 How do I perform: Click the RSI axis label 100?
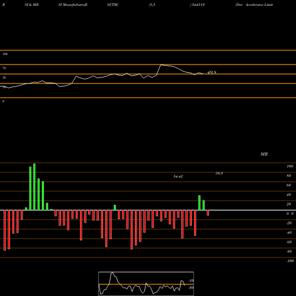(5, 54)
